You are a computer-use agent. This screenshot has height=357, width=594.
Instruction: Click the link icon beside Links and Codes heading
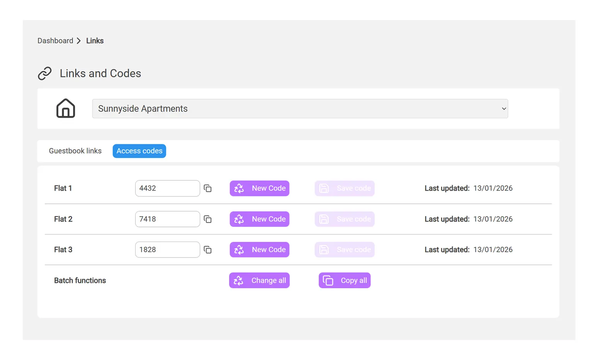coord(44,73)
